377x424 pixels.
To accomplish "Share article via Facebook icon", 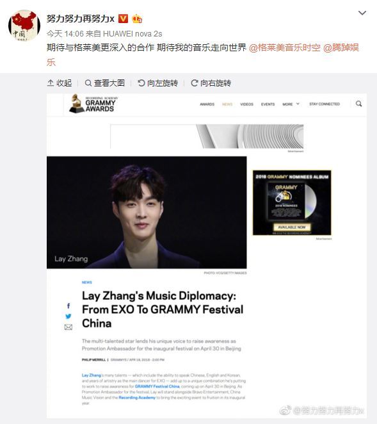I will 68,306.
